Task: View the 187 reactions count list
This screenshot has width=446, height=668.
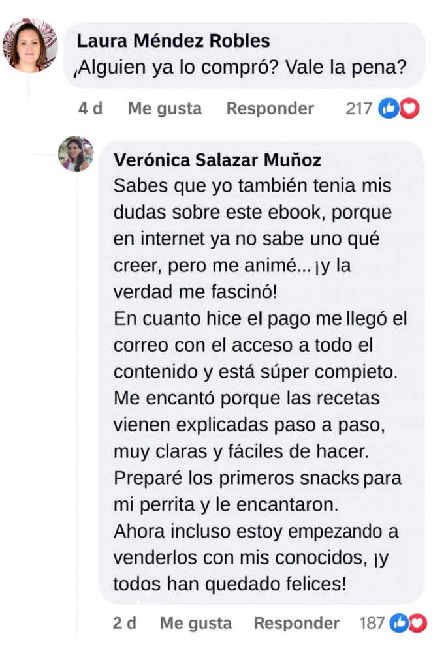Action: pos(372,623)
